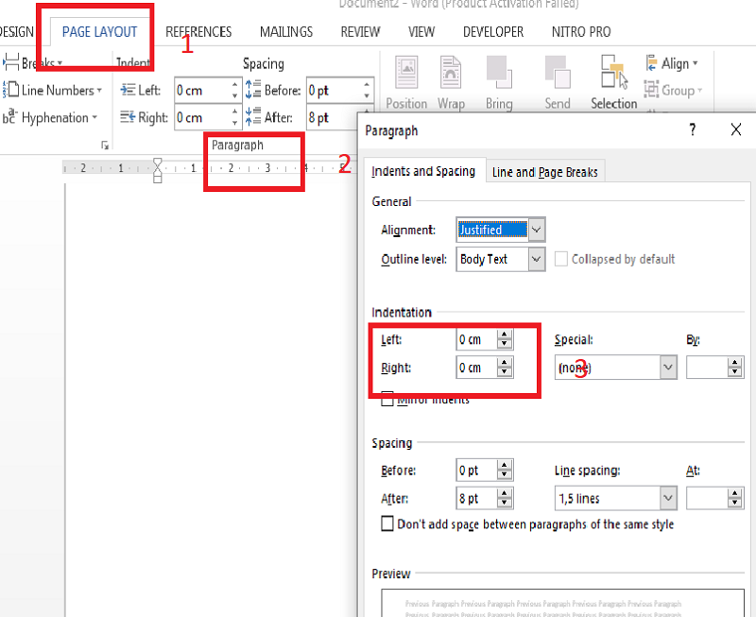The image size is (756, 617).
Task: Click the dialog Spacing Before field
Action: tap(485, 470)
